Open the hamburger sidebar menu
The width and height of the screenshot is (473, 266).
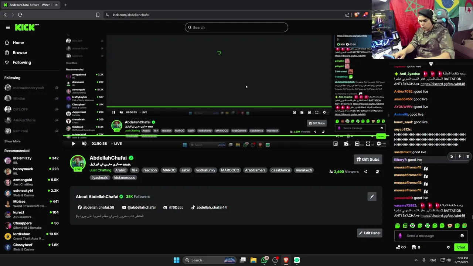(x=8, y=27)
